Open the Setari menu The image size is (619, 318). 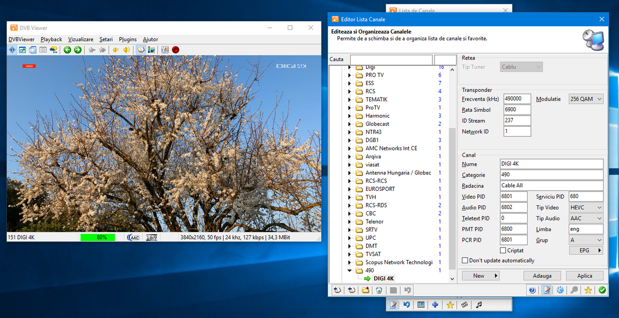pyautogui.click(x=106, y=39)
